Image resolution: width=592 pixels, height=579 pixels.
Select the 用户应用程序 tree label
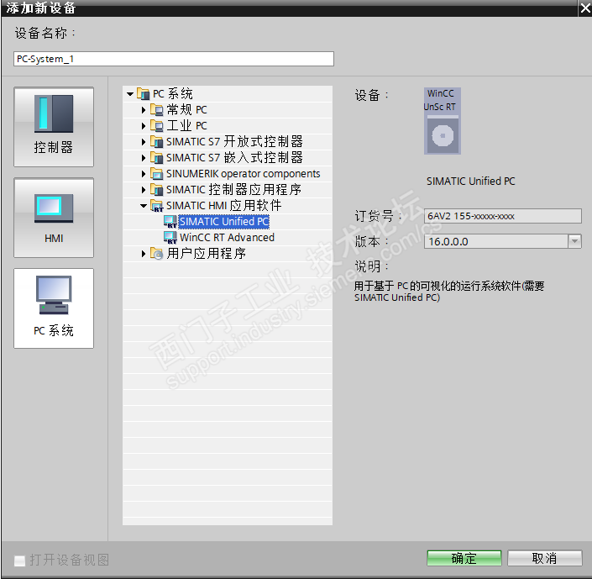tap(206, 253)
